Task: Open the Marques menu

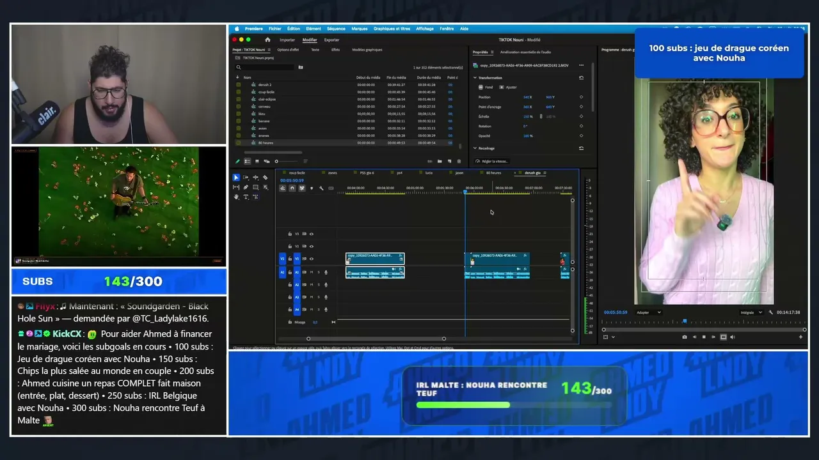Action: (360, 29)
